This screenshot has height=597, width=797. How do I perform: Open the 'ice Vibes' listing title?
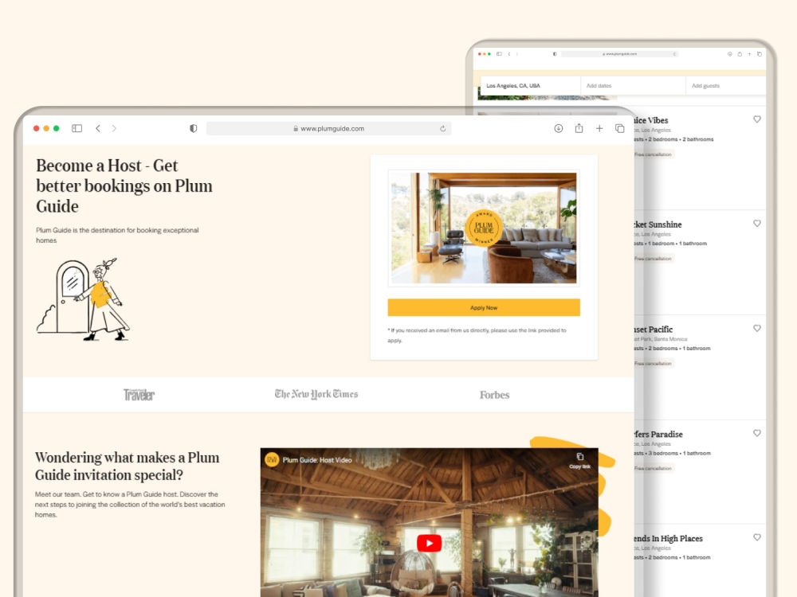click(x=651, y=120)
